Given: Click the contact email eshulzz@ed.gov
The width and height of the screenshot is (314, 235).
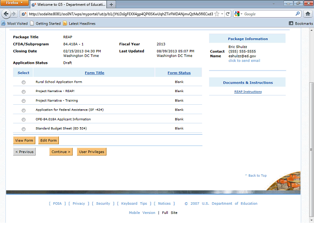Looking at the screenshot, I should [x=242, y=56].
